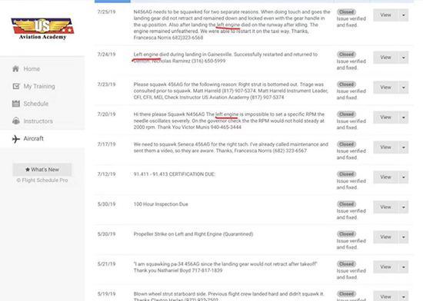Open dropdown arrow for 100 Hour Inspection row
The height and width of the screenshot is (301, 423).
click(404, 207)
